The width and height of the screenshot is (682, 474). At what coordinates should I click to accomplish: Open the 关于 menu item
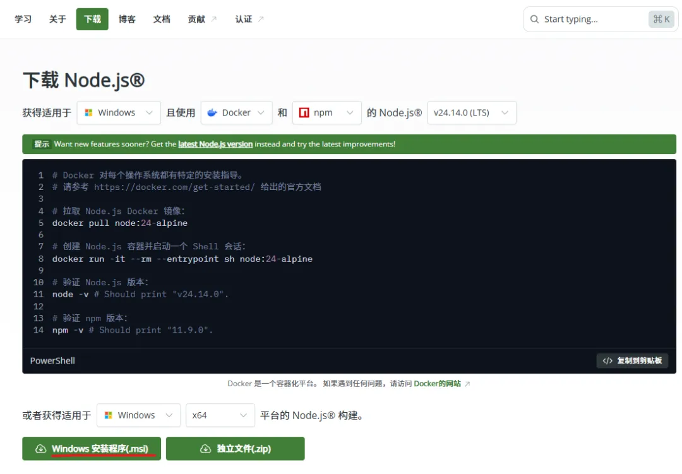pos(57,19)
